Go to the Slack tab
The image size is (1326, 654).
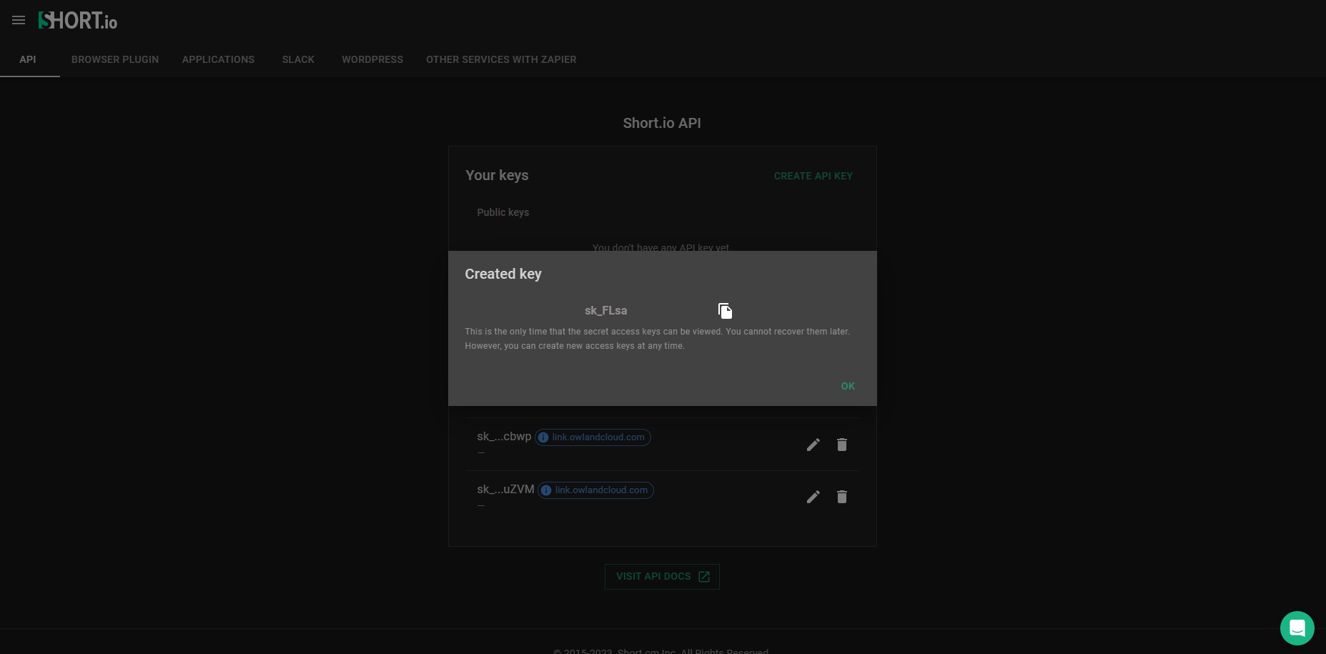[x=298, y=59]
